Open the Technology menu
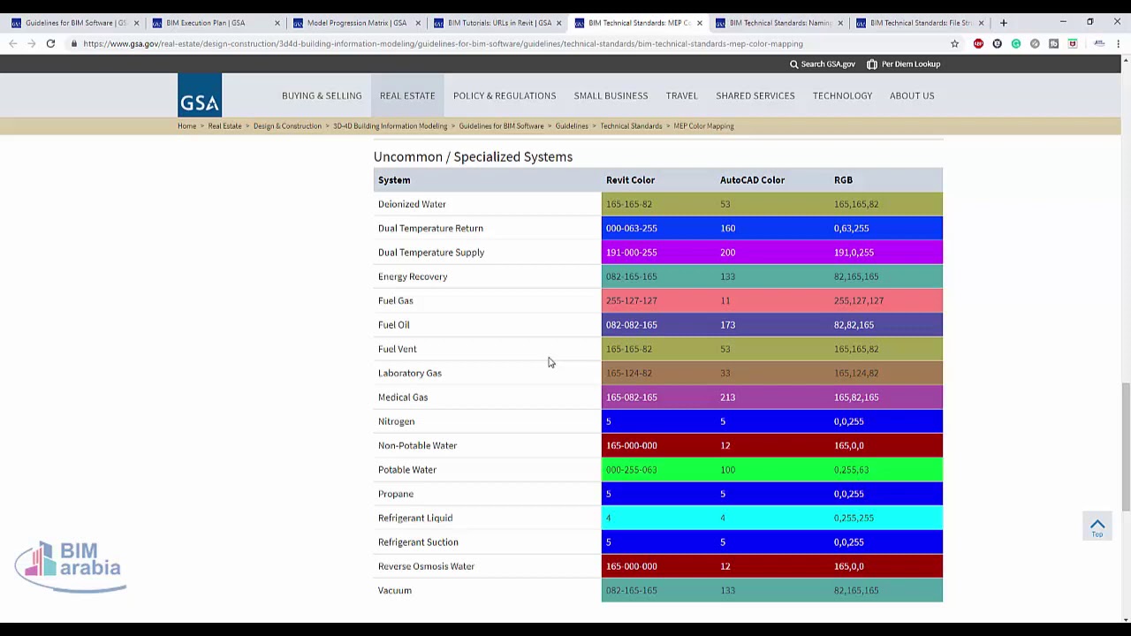1131x636 pixels. [x=842, y=95]
